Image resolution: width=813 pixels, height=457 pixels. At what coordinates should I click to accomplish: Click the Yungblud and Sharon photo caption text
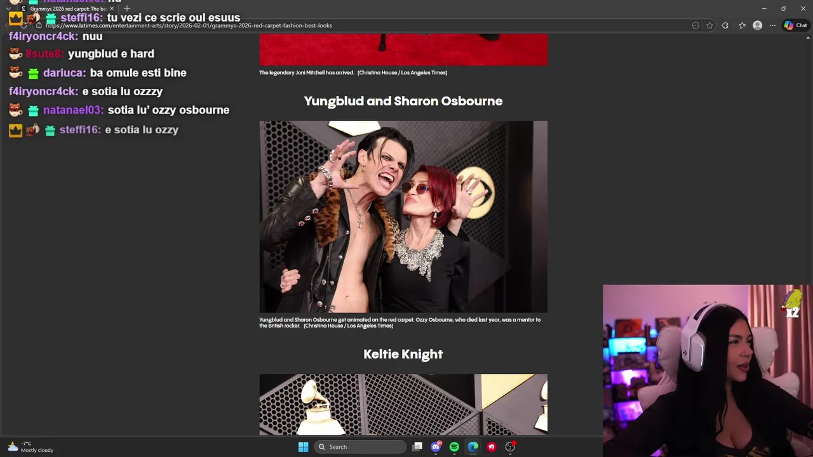(x=400, y=322)
